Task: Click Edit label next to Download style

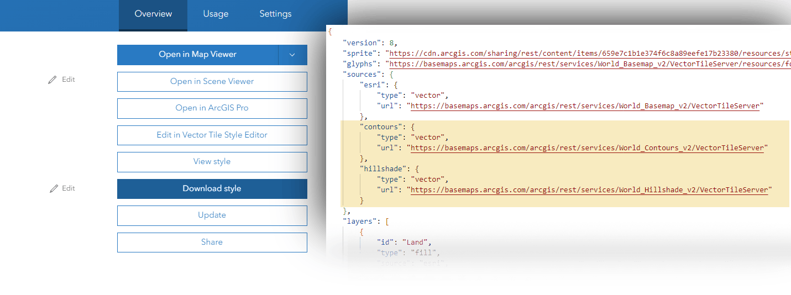Action: click(x=68, y=188)
